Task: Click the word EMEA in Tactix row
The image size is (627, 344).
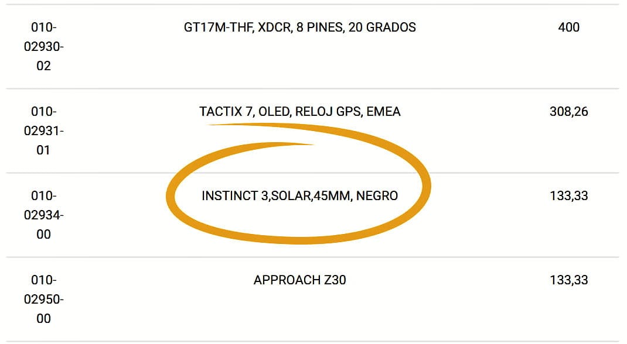Action: click(383, 112)
